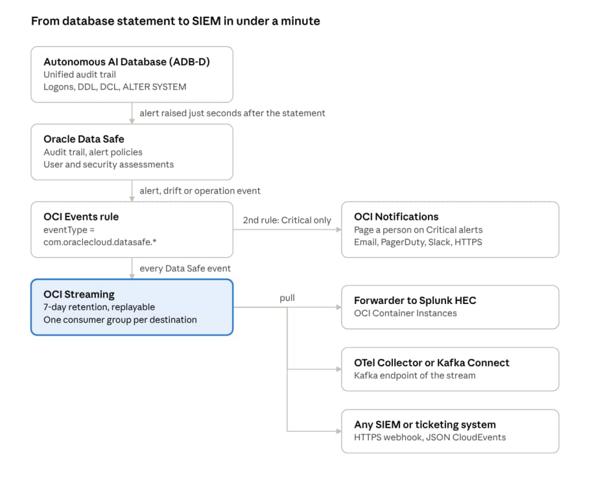Click 'com.oraclecloud.datasafe.*' text
Screen dimensions: 590x479
[100, 242]
